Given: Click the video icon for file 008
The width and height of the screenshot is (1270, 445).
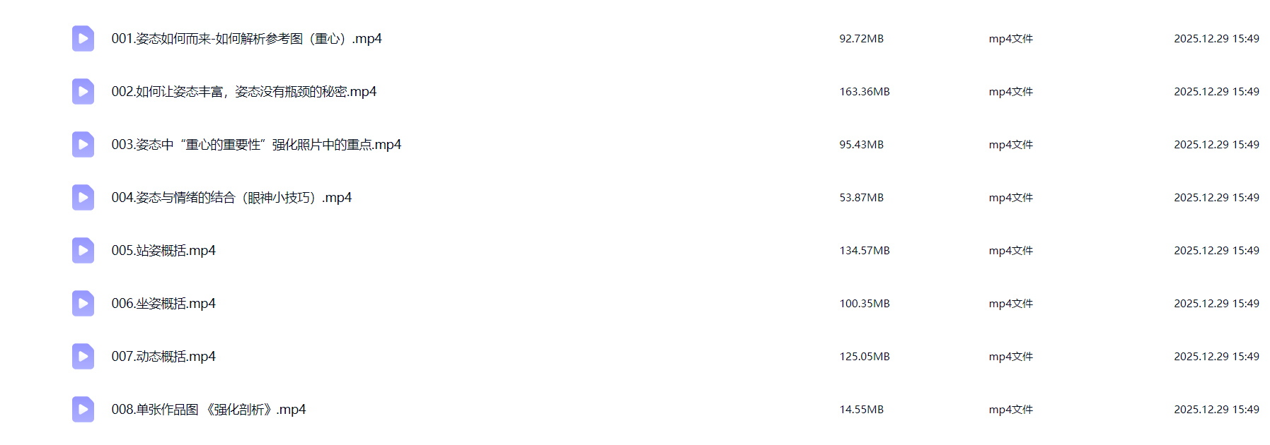Looking at the screenshot, I should (x=83, y=410).
